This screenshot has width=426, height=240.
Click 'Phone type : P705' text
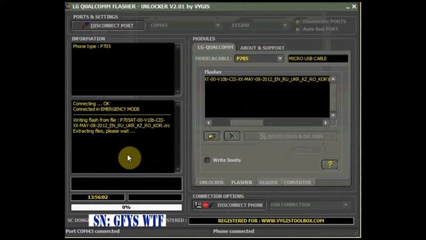(x=92, y=46)
